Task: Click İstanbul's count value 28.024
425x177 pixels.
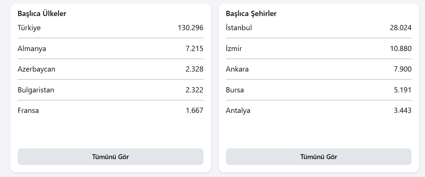Action: pyautogui.click(x=400, y=28)
